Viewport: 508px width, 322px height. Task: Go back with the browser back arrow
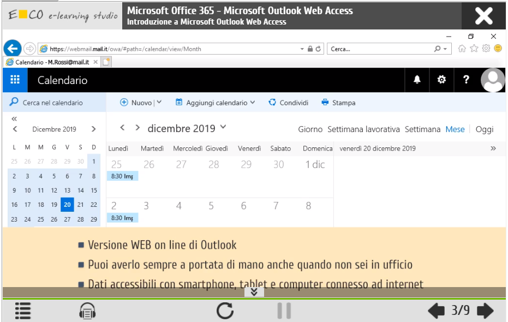(13, 49)
